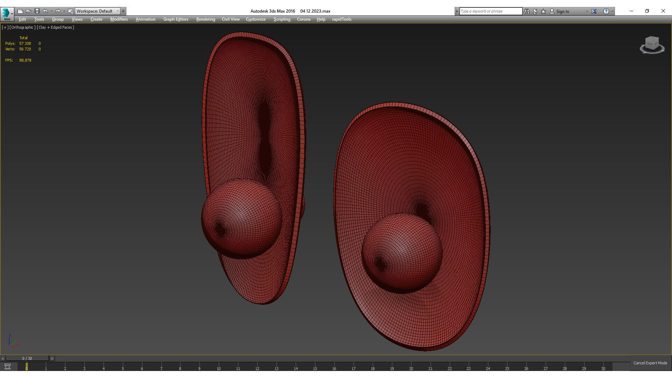Focus the keyword or phrase search field

(x=491, y=11)
